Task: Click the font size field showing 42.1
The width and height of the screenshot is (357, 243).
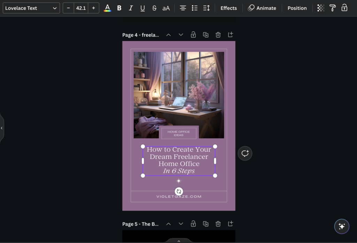Action: coord(81,8)
